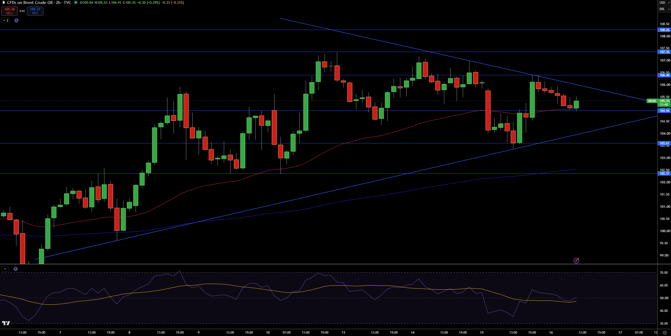Click the blue BUY 105.37 button

coord(35,11)
